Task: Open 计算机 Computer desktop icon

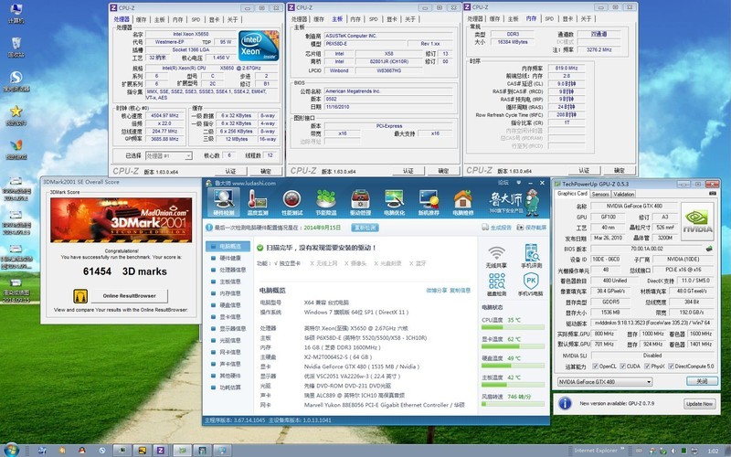Action: click(x=16, y=14)
